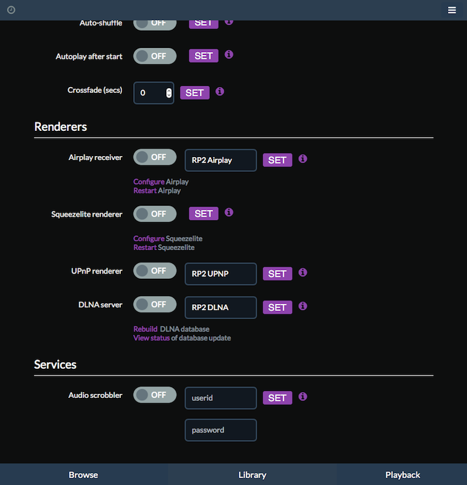The width and height of the screenshot is (467, 485).
Task: Click SET for Auto-shuffle
Action: click(x=204, y=24)
